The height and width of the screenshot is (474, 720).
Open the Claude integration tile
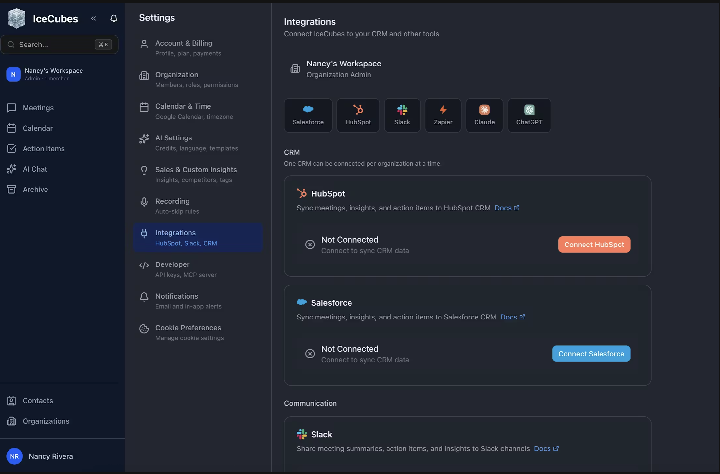point(484,115)
